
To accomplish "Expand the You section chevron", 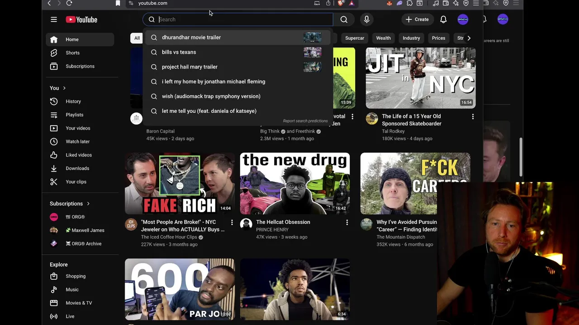I will (x=64, y=88).
